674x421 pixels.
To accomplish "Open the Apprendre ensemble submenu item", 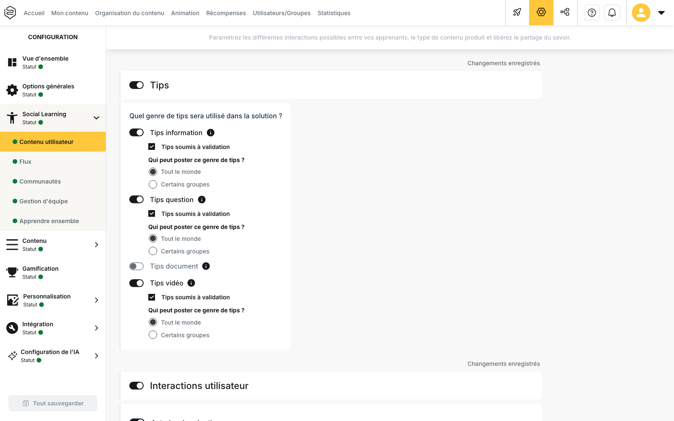I will [x=53, y=221].
